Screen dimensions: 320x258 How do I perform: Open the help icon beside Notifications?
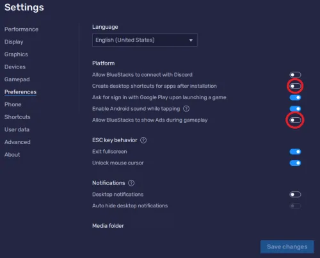pyautogui.click(x=131, y=183)
